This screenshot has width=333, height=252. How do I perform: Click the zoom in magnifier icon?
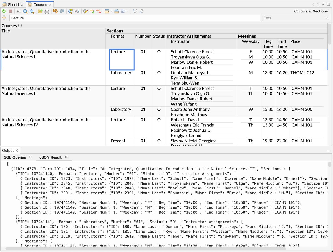pos(25,11)
